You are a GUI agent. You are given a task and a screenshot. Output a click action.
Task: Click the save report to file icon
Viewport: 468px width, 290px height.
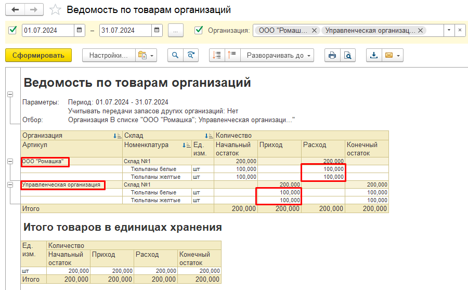pos(373,55)
